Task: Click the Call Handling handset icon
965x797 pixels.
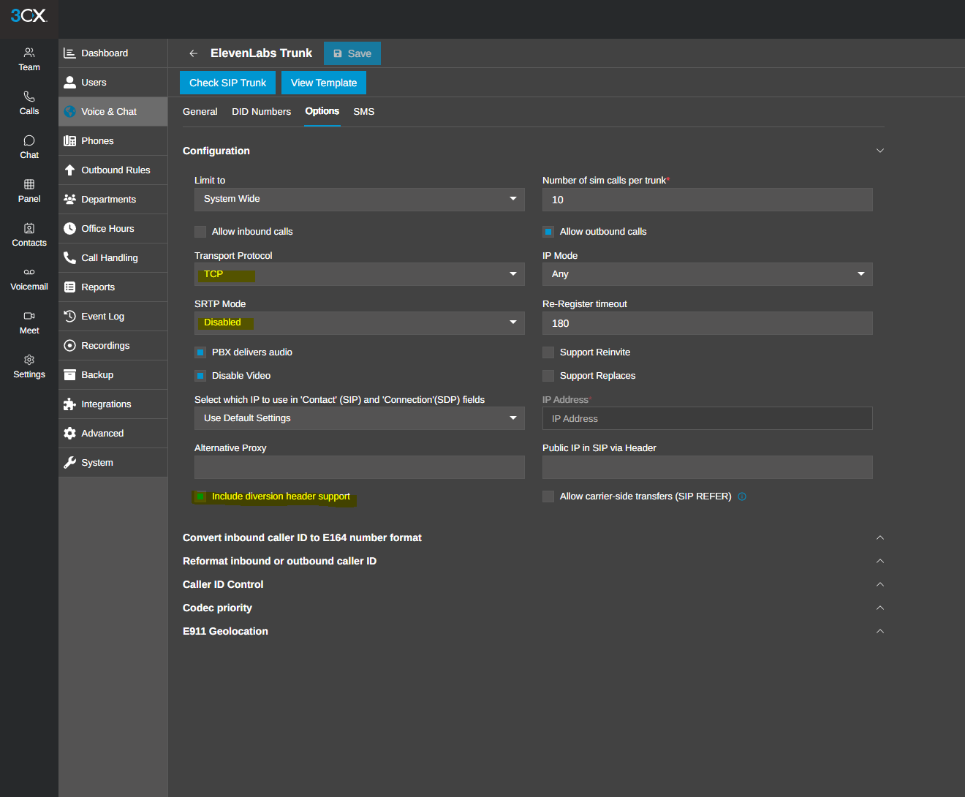Action: pyautogui.click(x=70, y=258)
